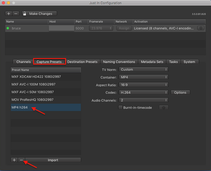
Task: Click the Host field of bruce
Action: click(62, 28)
